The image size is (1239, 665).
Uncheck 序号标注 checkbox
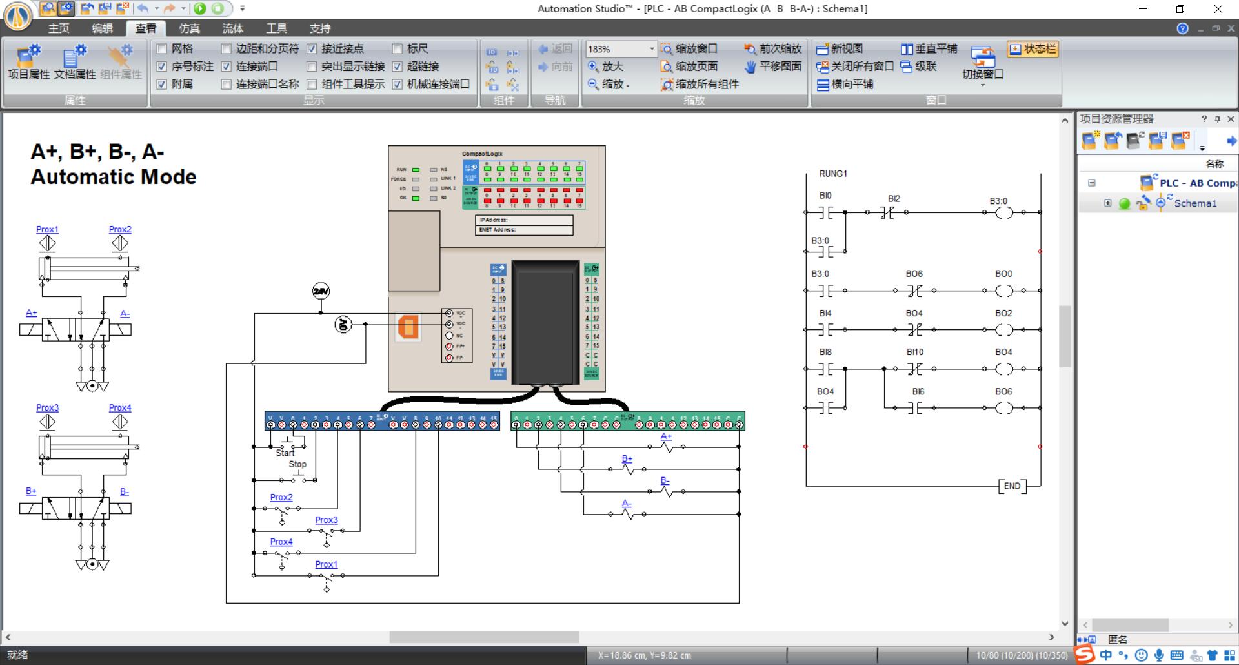point(162,66)
